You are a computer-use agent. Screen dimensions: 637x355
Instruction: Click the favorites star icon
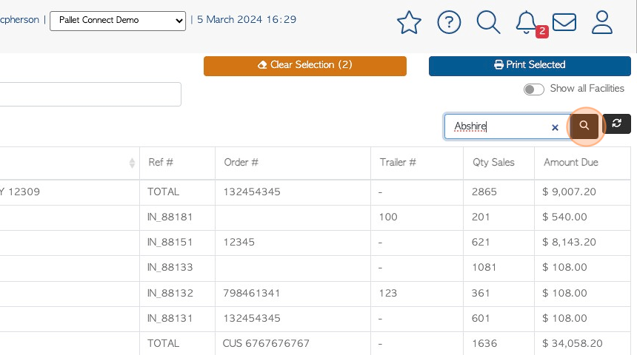tap(409, 22)
